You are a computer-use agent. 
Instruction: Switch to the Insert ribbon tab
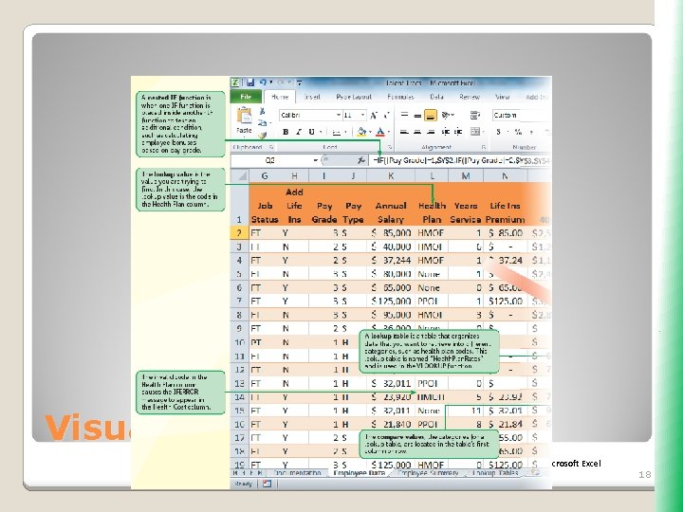(312, 97)
